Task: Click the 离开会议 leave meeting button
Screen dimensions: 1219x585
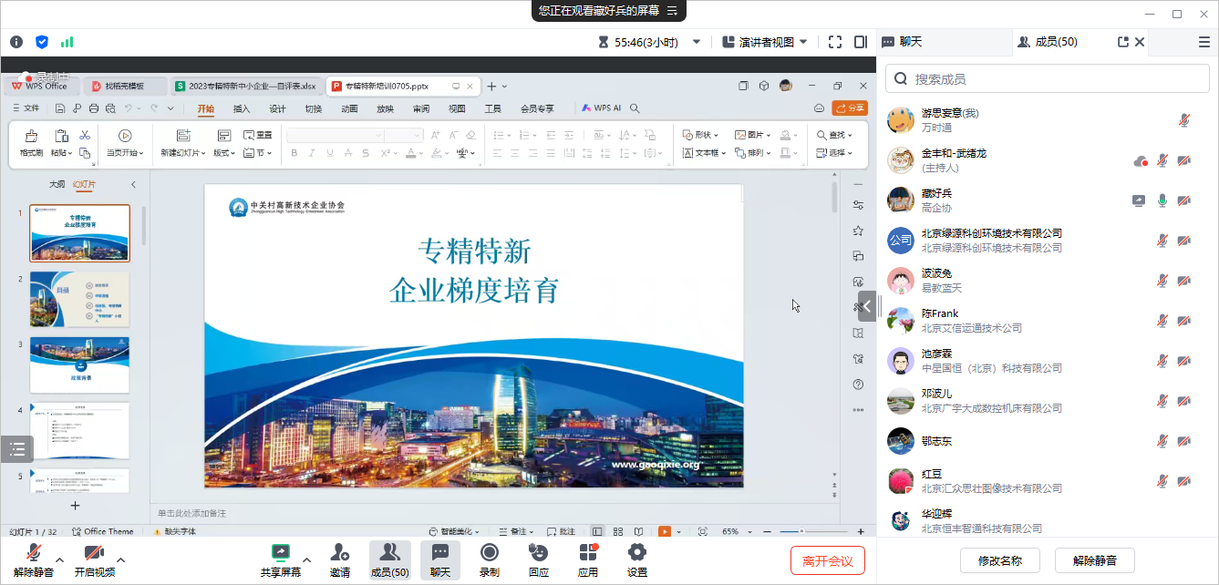Action: tap(828, 560)
